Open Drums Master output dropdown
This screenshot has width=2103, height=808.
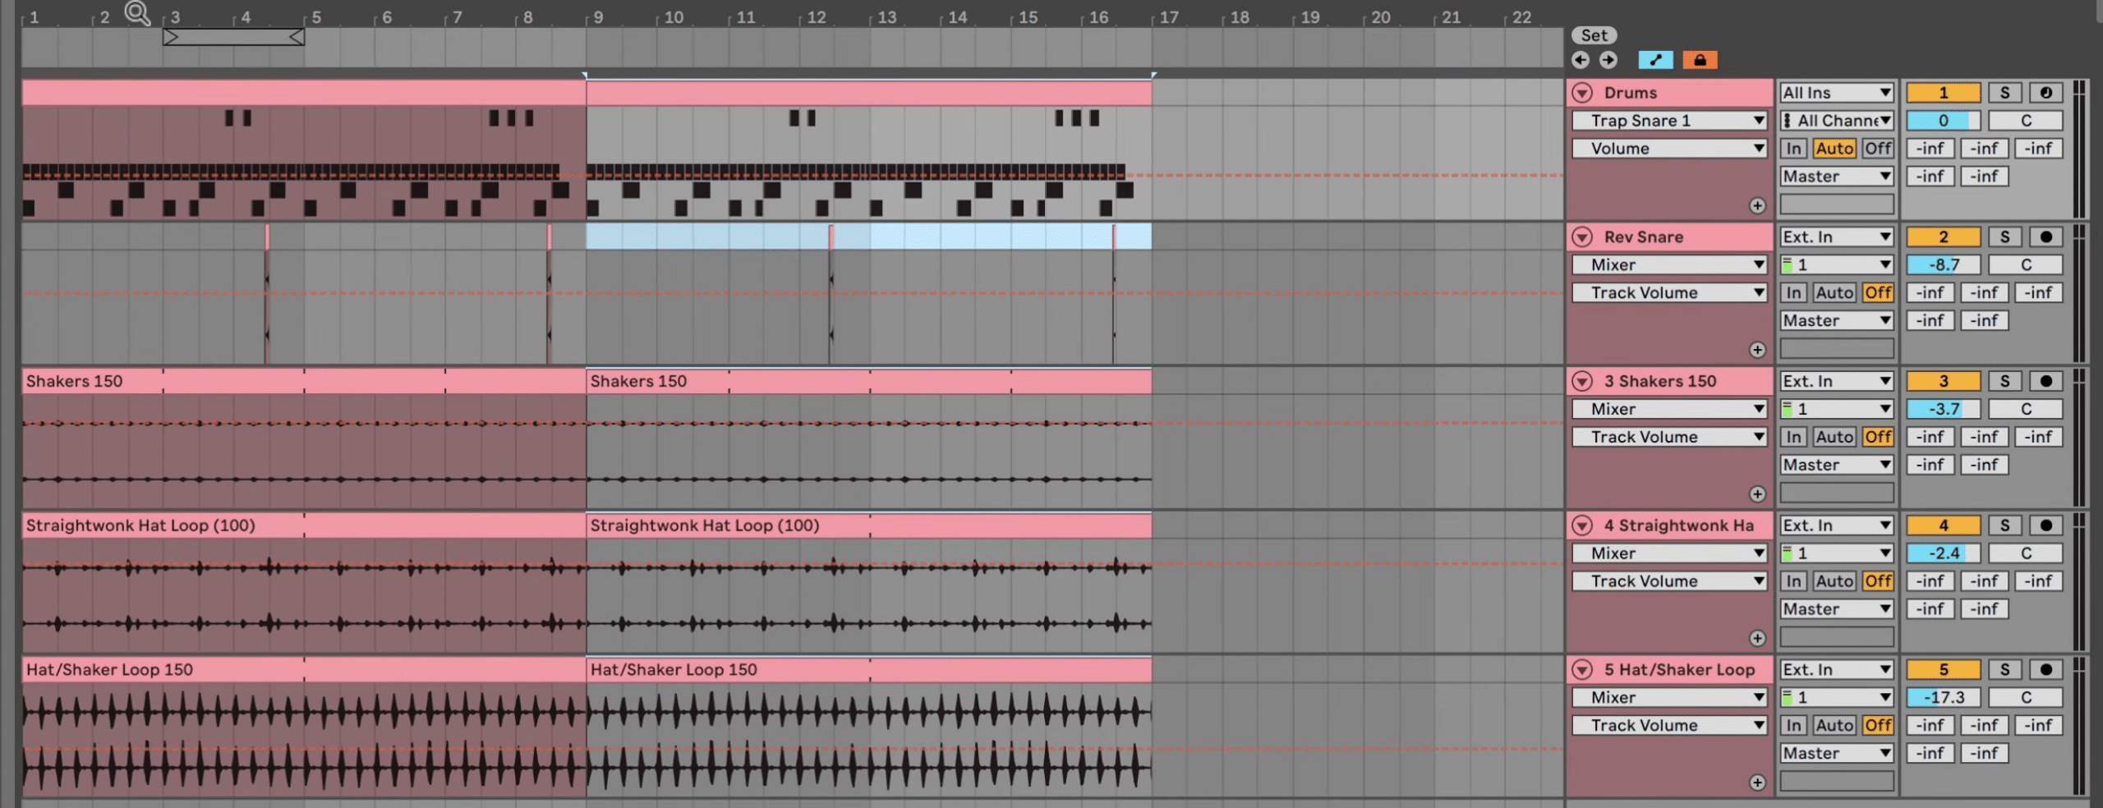[1837, 177]
